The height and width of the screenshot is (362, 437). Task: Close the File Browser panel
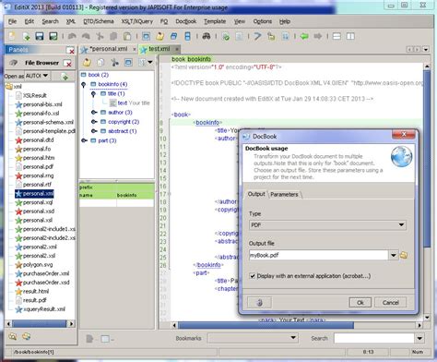point(67,64)
